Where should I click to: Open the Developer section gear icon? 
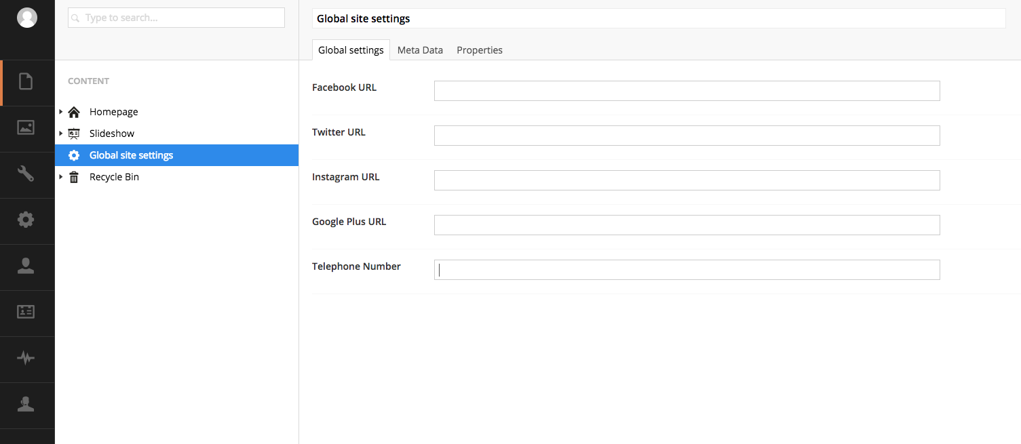(26, 220)
